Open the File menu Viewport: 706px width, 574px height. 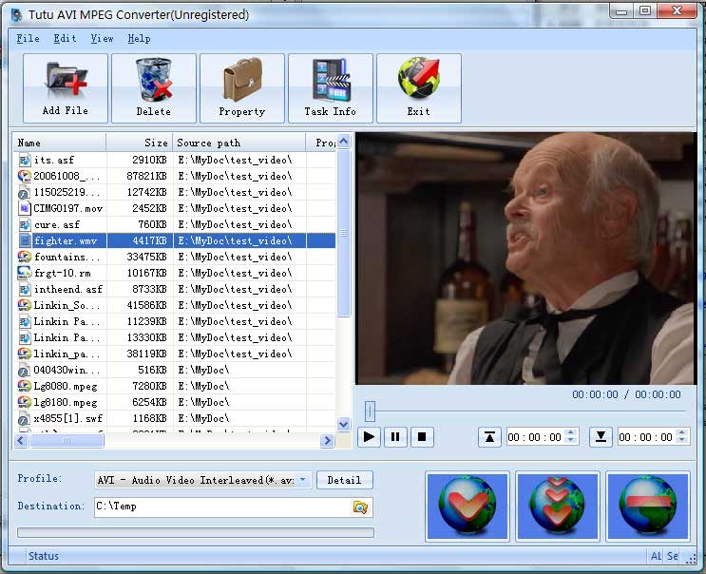28,39
